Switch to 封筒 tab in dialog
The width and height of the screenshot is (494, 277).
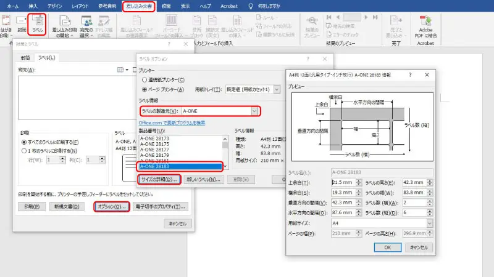25,58
